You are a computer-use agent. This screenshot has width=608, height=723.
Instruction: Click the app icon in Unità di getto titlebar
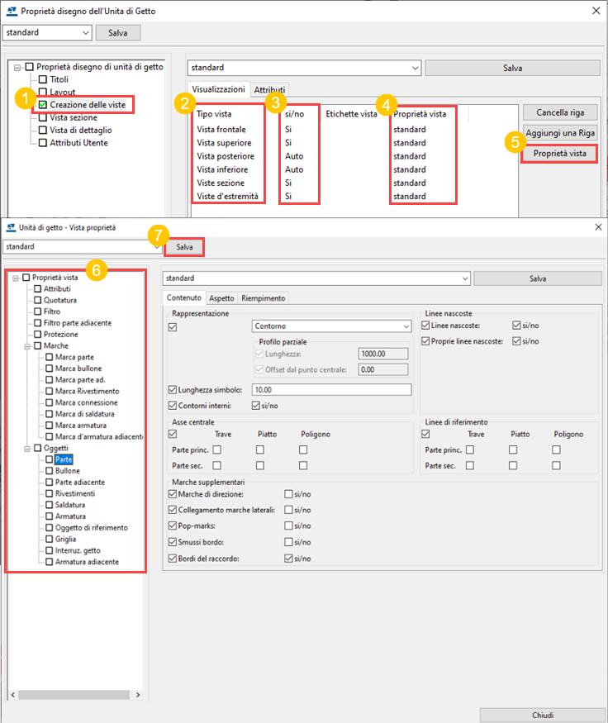pos(11,227)
